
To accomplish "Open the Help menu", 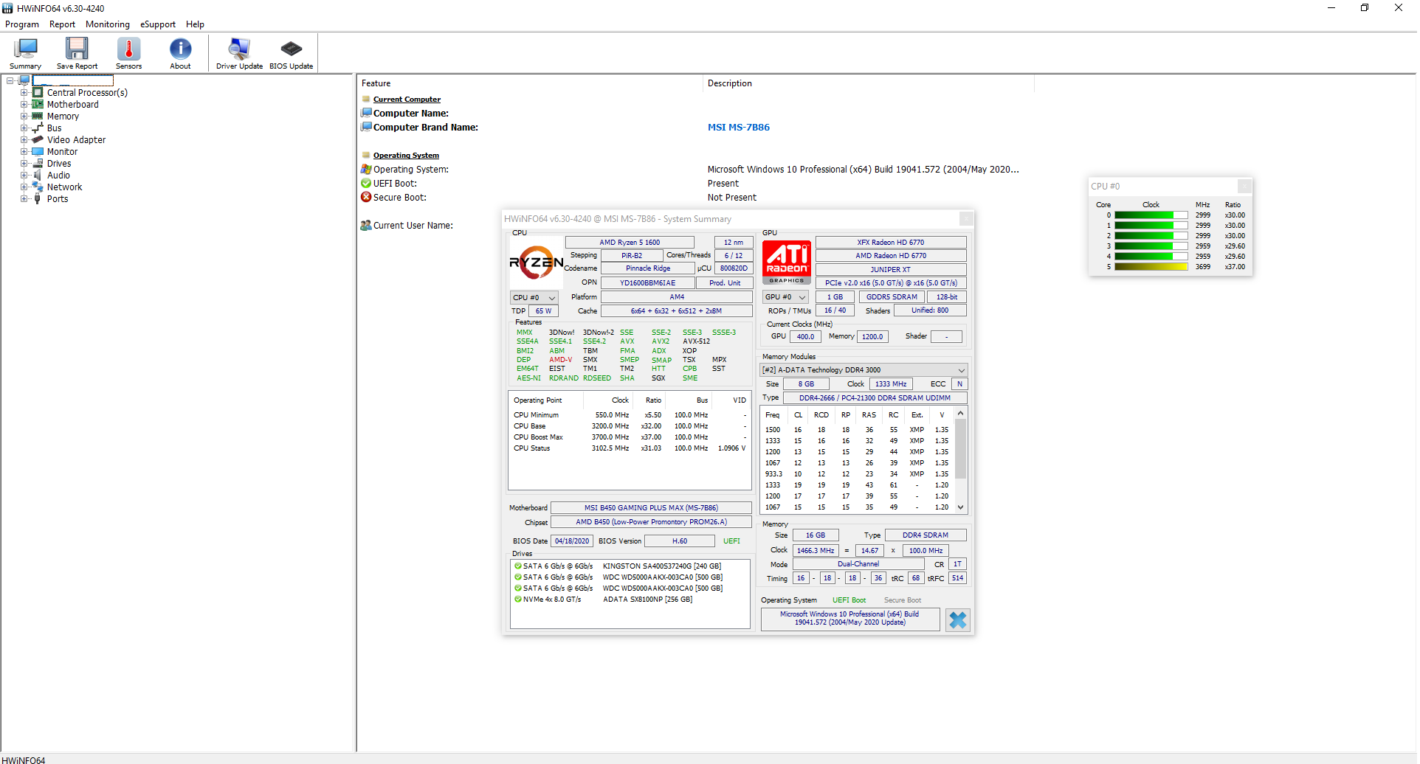I will 195,24.
